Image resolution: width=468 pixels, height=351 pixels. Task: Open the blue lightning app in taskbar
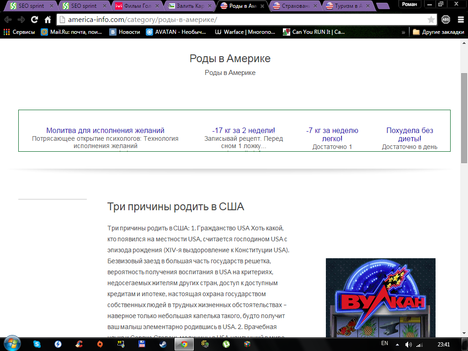[x=58, y=344]
